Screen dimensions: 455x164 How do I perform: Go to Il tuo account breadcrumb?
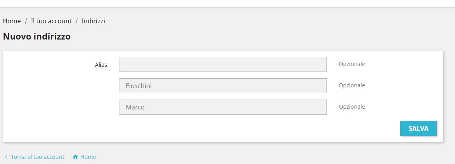coord(51,21)
